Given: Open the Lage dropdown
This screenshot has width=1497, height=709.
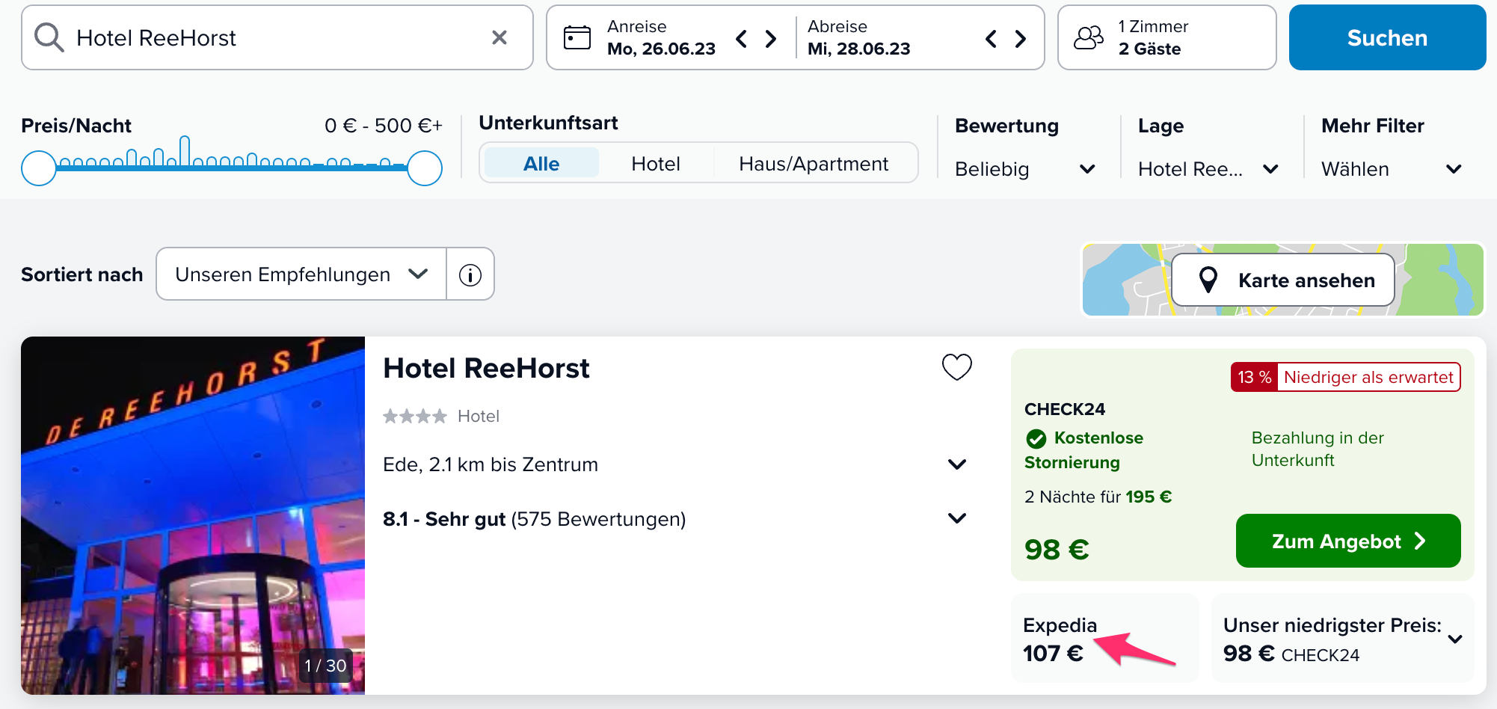Looking at the screenshot, I should click(x=1208, y=169).
